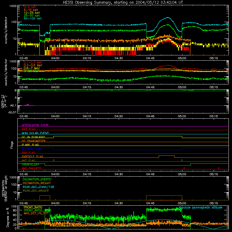
Task: Click the Flags vertical axis title
Action: point(12,145)
